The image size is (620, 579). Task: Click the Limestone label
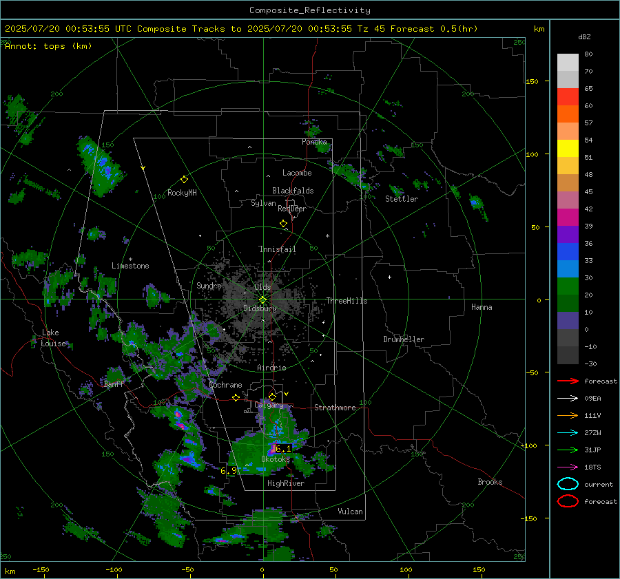(130, 266)
